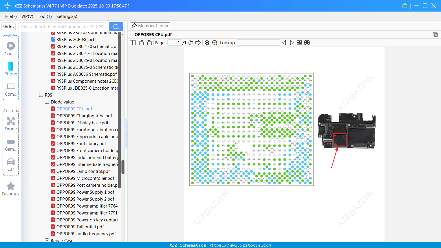Collapse the Diode value folder
Screen dimensions: 441x248
coord(47,102)
